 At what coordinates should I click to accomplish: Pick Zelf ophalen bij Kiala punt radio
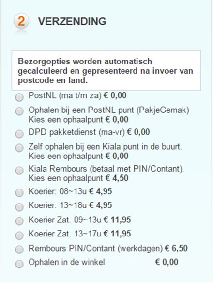click(19, 148)
